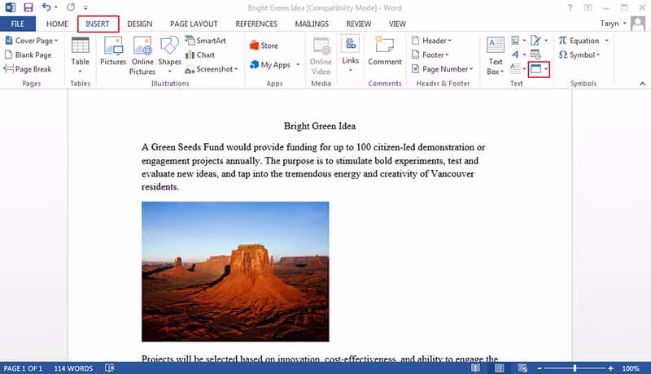Click the Blank Page button
This screenshot has width=651, height=374.
[x=28, y=54]
